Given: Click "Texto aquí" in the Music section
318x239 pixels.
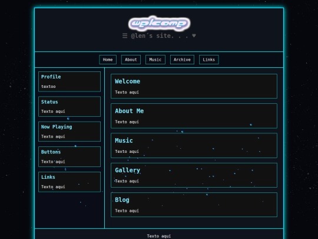Looking at the screenshot, I should coord(127,152).
